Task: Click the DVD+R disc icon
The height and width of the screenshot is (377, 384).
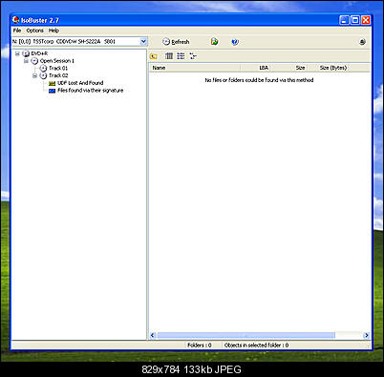Action: (x=26, y=53)
